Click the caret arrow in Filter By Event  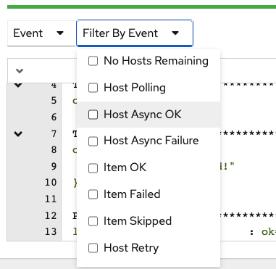pyautogui.click(x=175, y=33)
